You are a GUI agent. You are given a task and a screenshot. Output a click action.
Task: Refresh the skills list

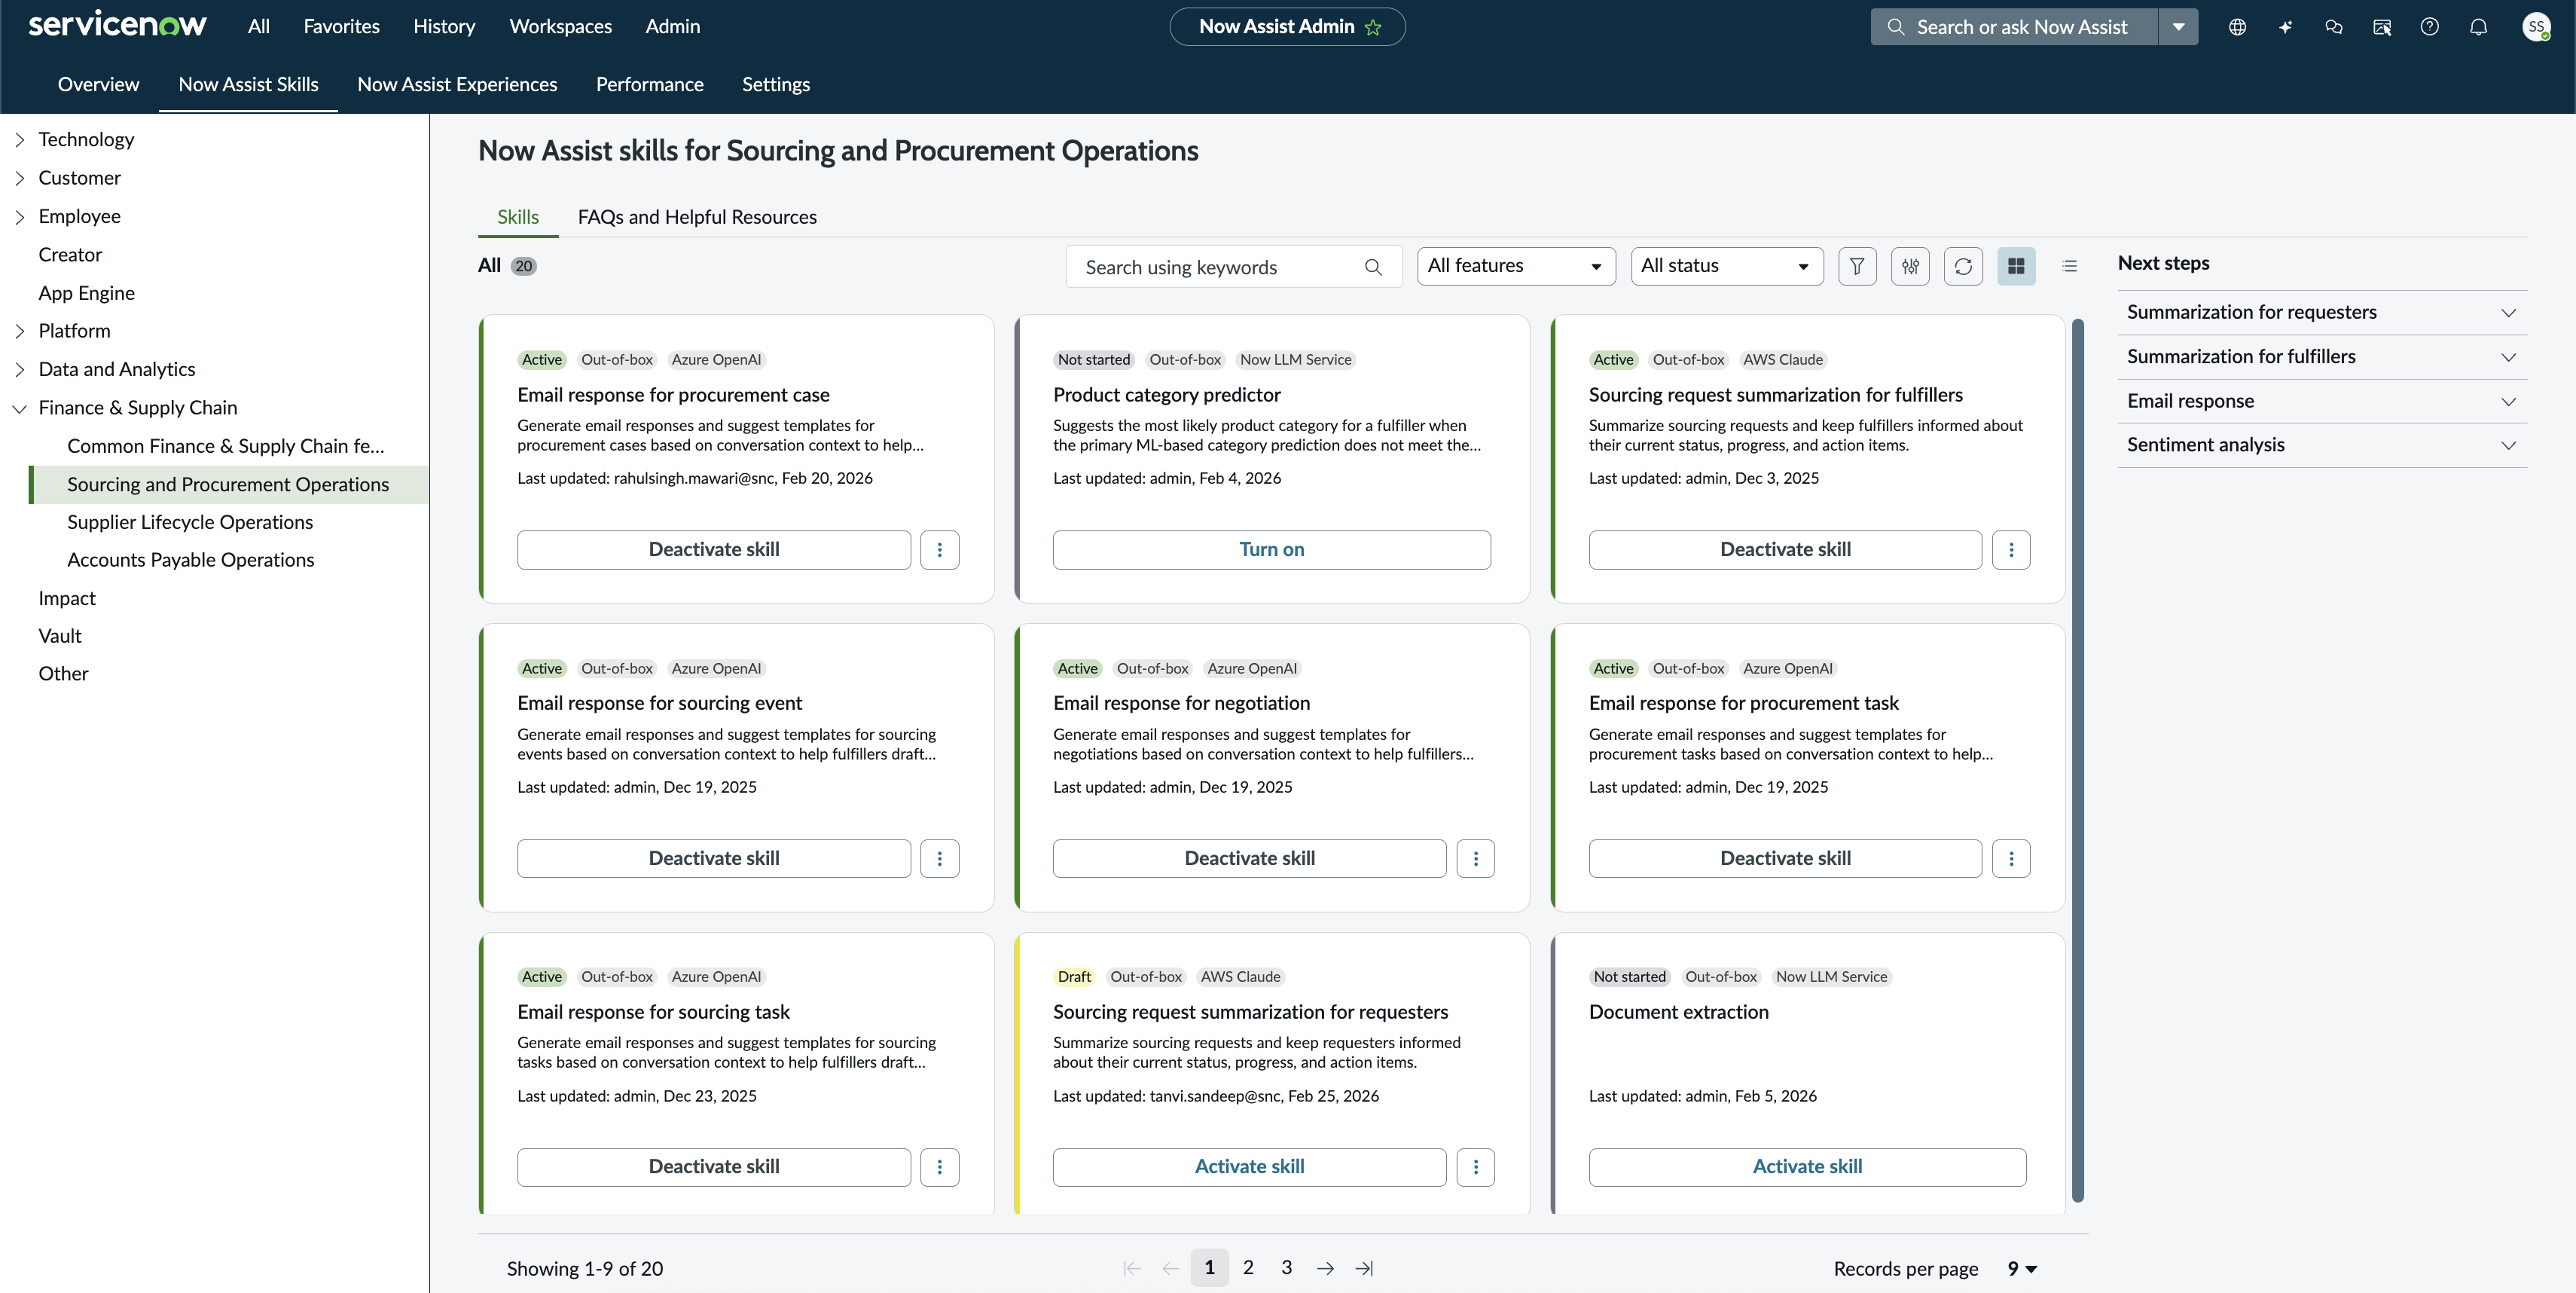tap(1963, 266)
